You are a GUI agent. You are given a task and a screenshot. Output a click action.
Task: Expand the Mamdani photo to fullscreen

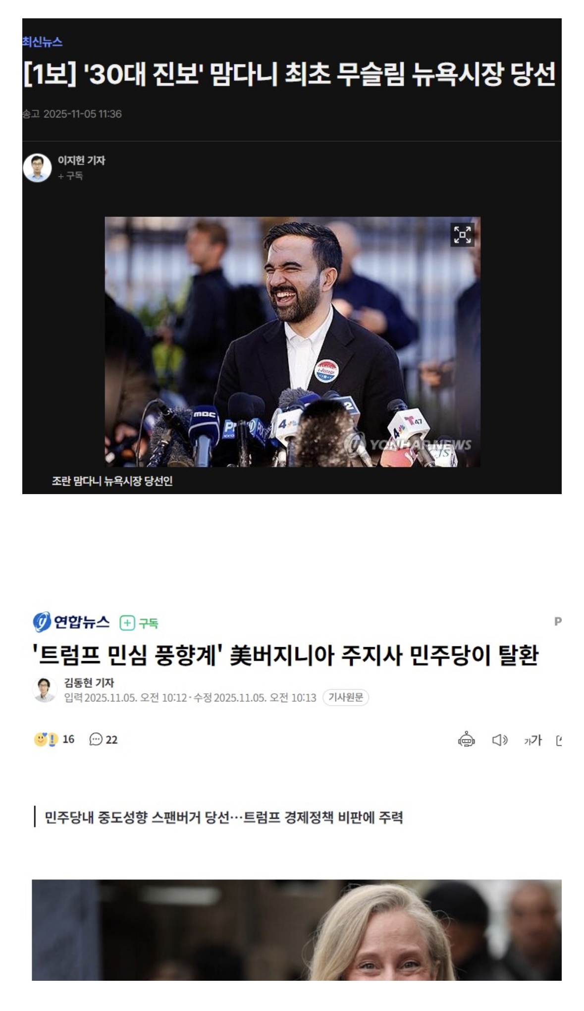tap(462, 234)
